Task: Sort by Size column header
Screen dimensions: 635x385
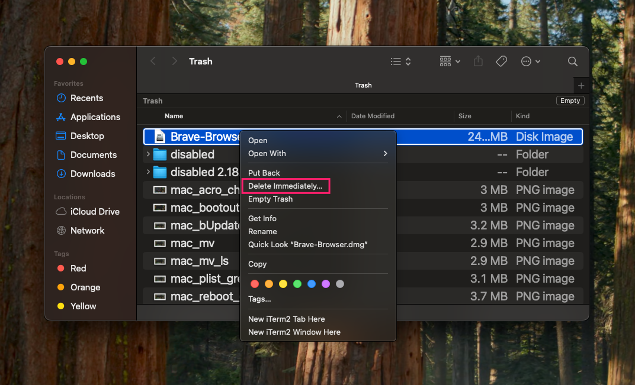Action: point(464,116)
